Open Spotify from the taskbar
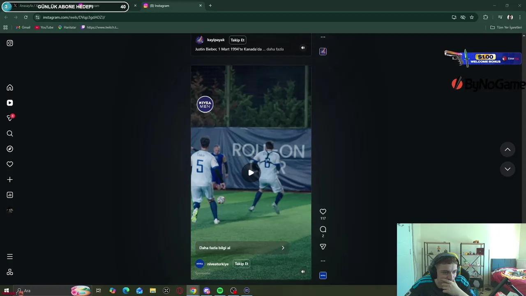 (x=220, y=291)
